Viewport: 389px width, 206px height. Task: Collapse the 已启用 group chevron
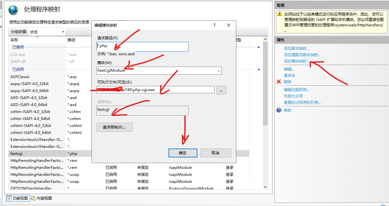(258, 70)
